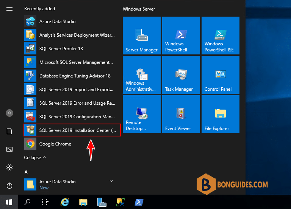Collapse the Recently added list

click(x=35, y=158)
